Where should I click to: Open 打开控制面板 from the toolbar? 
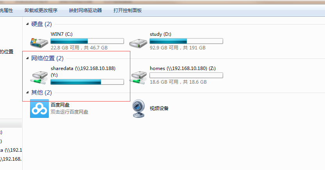128,11
